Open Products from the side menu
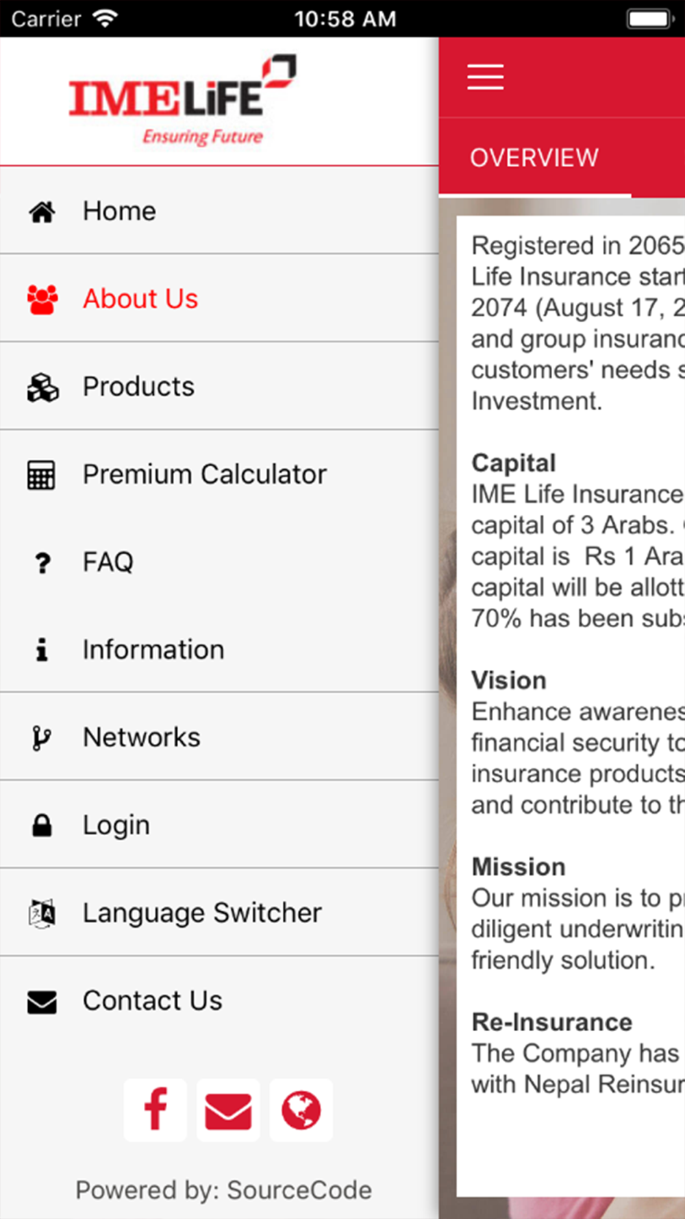The height and width of the screenshot is (1219, 685). point(138,387)
